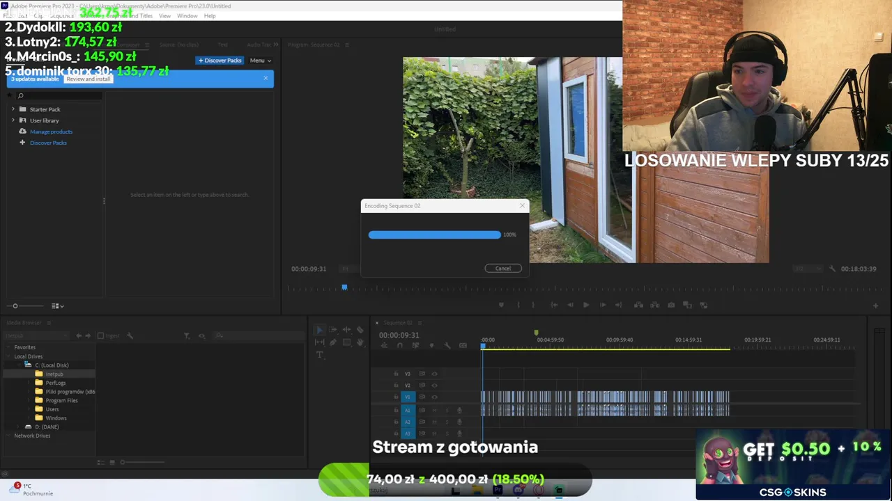This screenshot has height=501, width=892.
Task: Click Export Frame camera icon
Action: point(671,305)
